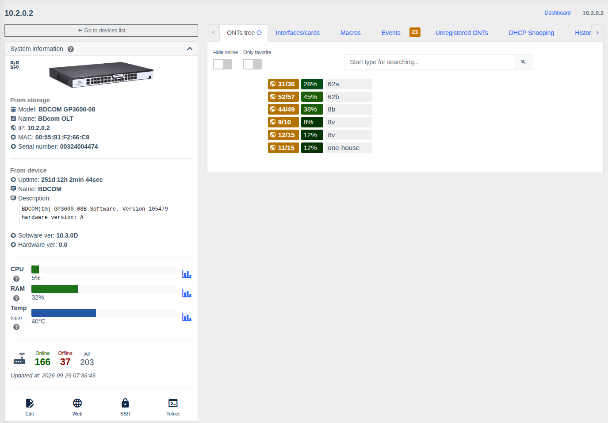Open Temp history chart icon

point(187,317)
